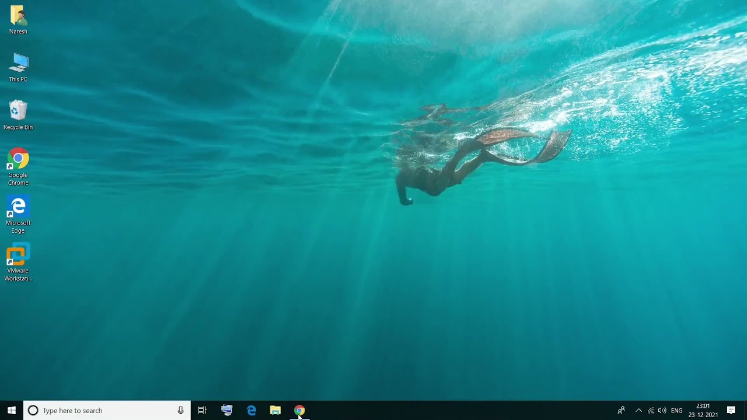Click the Cortana circle icon in search box
The height and width of the screenshot is (420, 747).
click(33, 411)
